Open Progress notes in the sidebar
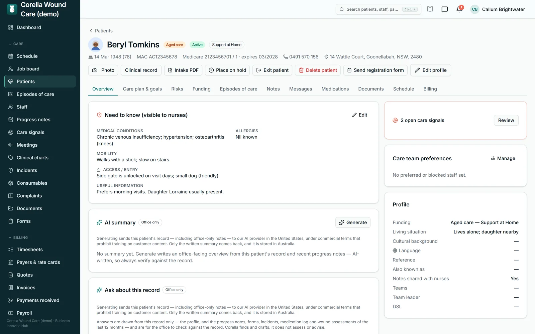Image resolution: width=535 pixels, height=334 pixels. click(40, 120)
